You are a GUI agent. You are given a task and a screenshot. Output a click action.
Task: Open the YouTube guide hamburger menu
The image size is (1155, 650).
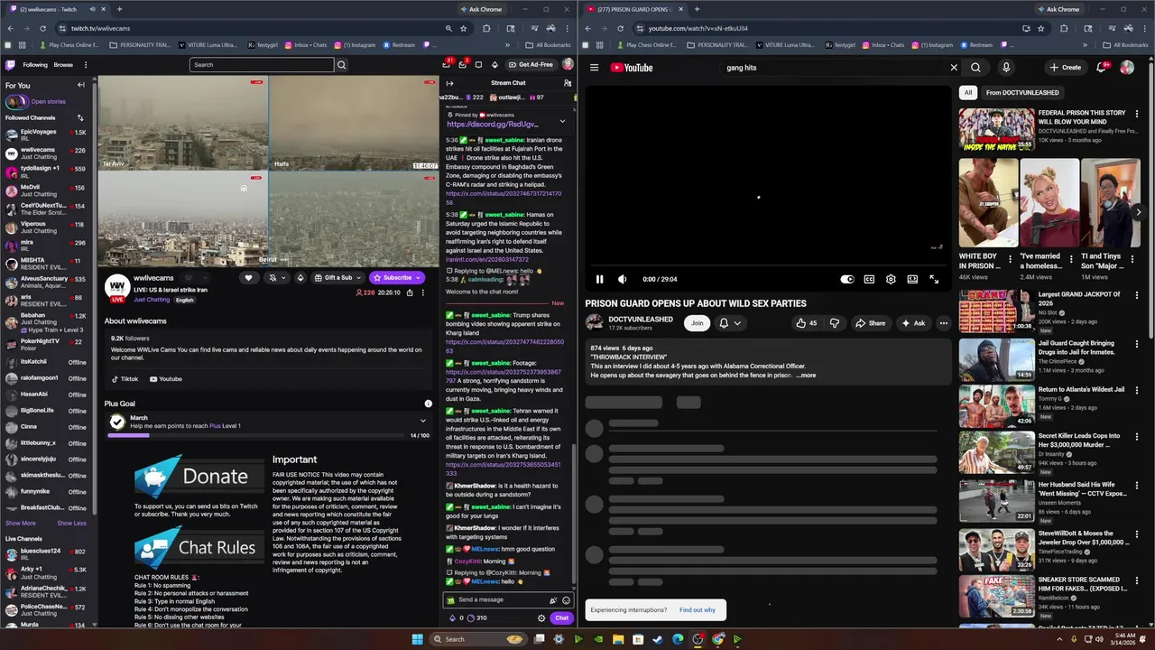(x=594, y=68)
